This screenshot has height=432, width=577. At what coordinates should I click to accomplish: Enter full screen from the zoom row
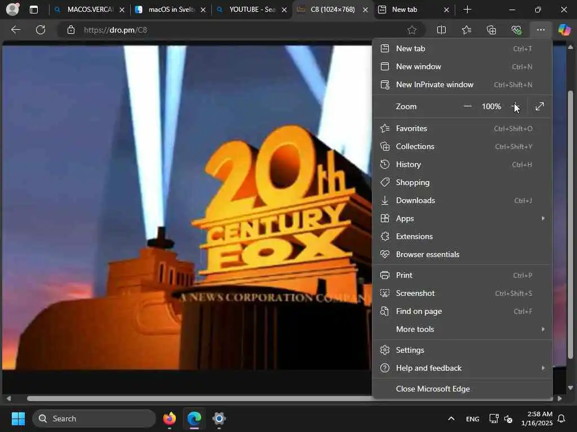pyautogui.click(x=539, y=106)
